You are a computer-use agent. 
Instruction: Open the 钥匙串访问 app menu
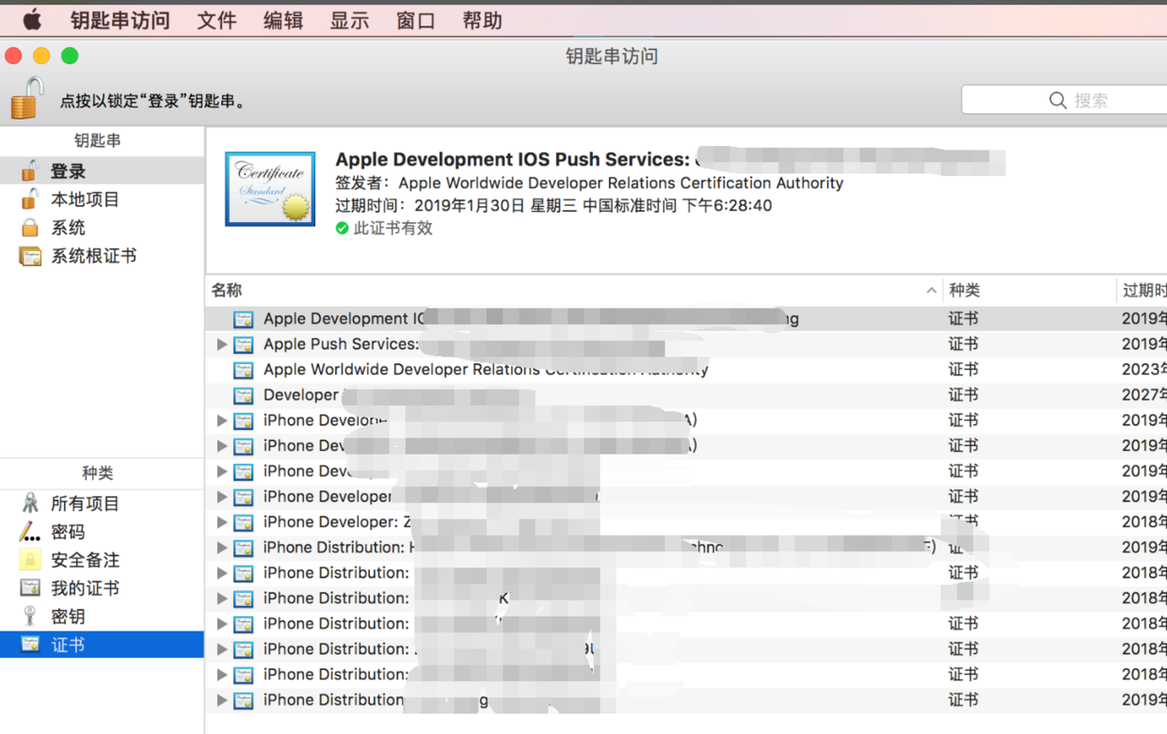pyautogui.click(x=120, y=20)
